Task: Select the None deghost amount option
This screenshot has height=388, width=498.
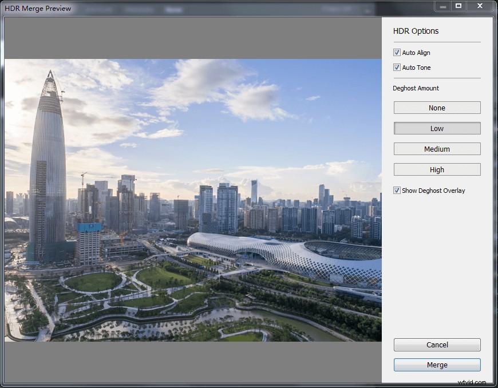Action: (437, 108)
